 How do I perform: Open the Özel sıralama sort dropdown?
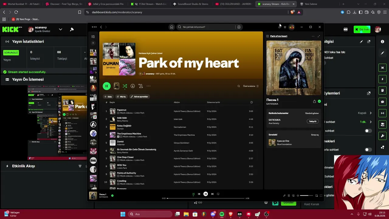pyautogui.click(x=251, y=86)
